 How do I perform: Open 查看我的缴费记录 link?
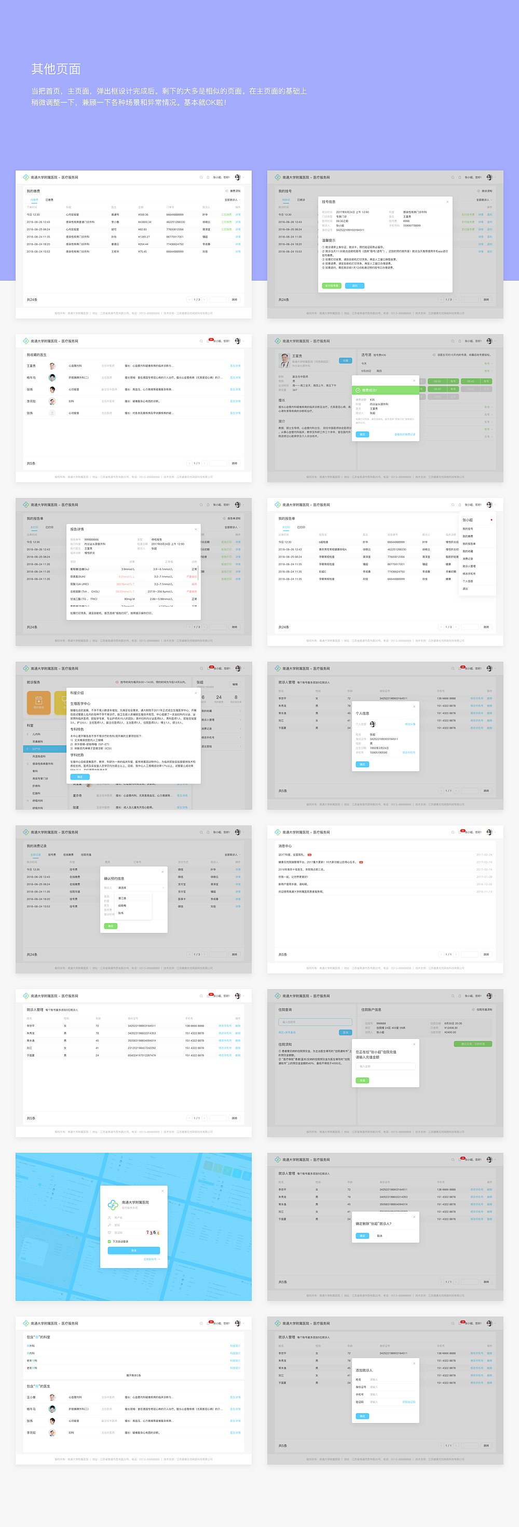(405, 435)
